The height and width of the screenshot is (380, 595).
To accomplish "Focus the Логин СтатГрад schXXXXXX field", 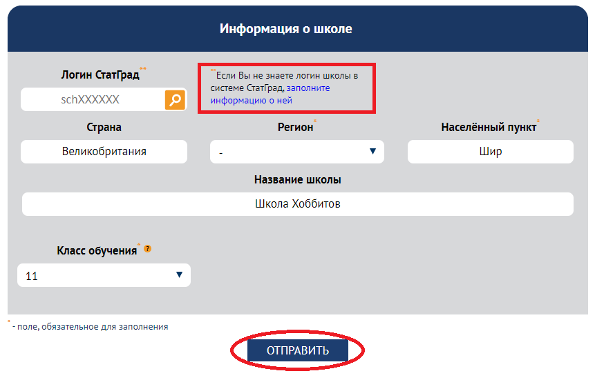I will [x=93, y=99].
